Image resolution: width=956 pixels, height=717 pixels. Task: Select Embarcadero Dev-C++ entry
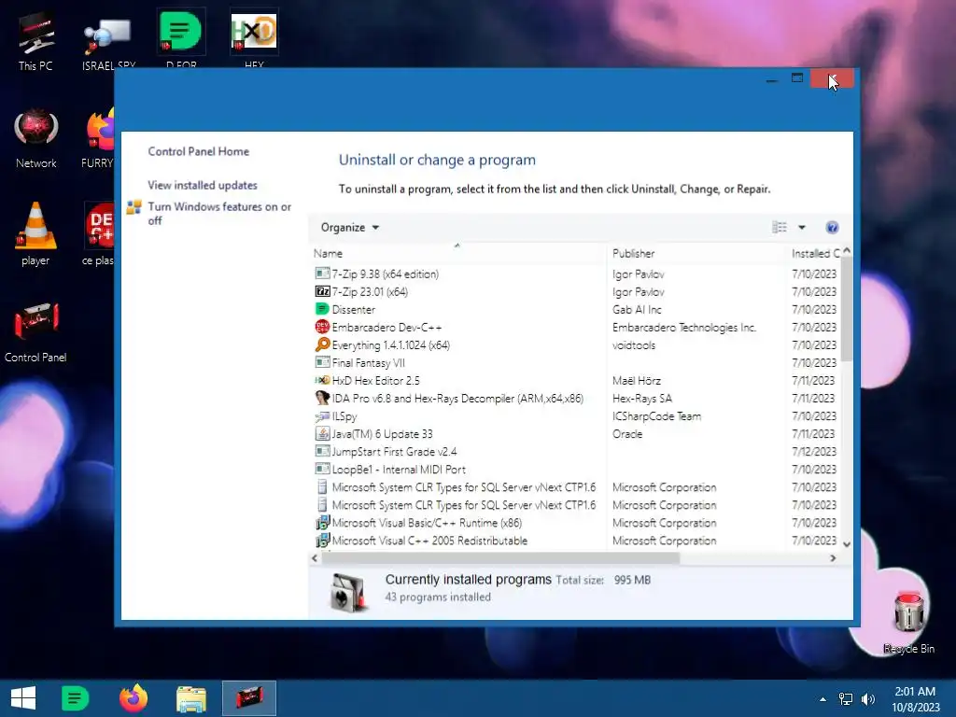[576, 328]
